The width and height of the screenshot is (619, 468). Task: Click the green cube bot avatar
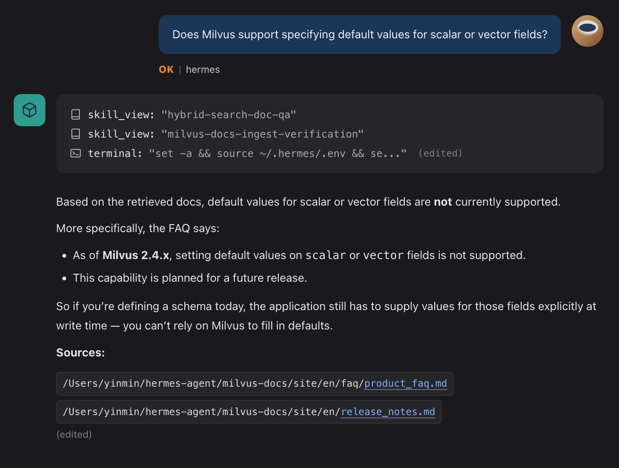tap(29, 110)
